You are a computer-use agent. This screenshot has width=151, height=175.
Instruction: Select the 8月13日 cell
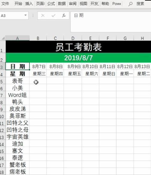point(142,66)
